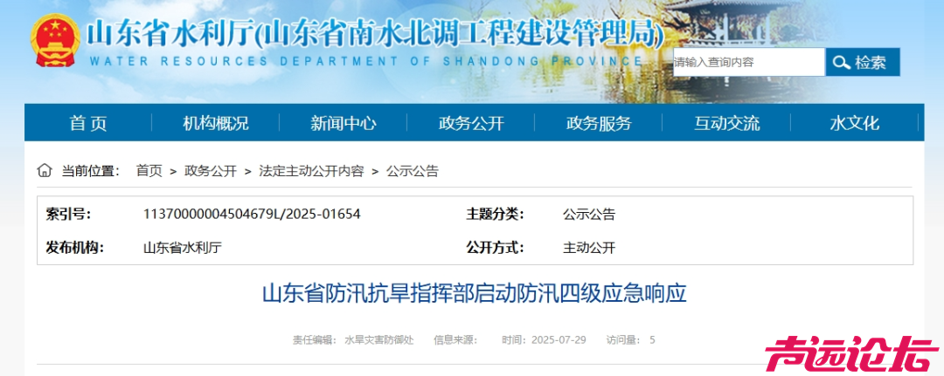
Task: Click the 当前位置 label
Action: 90,171
